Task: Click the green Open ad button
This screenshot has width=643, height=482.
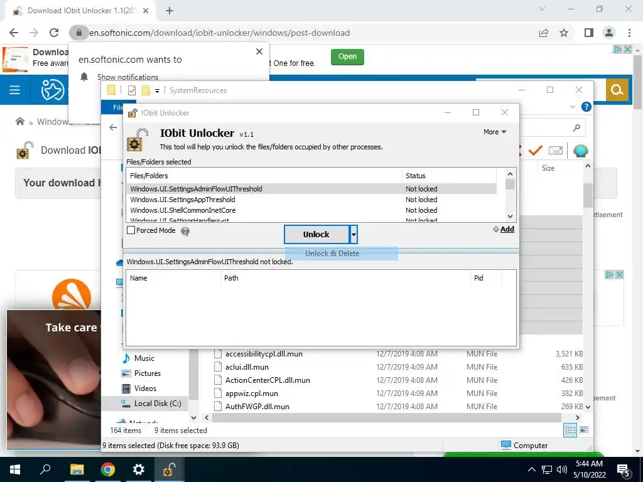Action: [x=347, y=56]
